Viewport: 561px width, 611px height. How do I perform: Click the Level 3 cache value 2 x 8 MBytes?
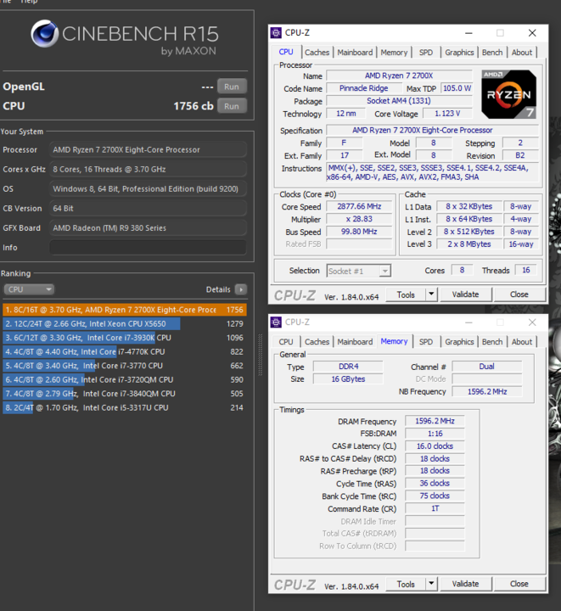point(469,244)
